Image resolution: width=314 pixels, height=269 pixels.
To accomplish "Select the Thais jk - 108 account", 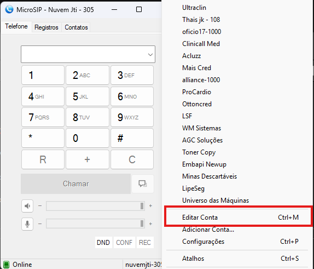I will tap(201, 20).
